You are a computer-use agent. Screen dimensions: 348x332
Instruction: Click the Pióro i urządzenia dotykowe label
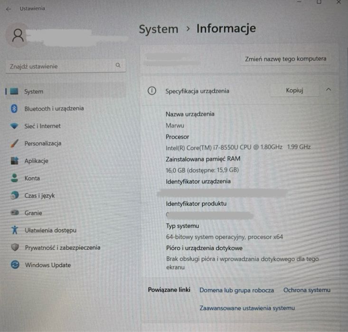(204, 248)
